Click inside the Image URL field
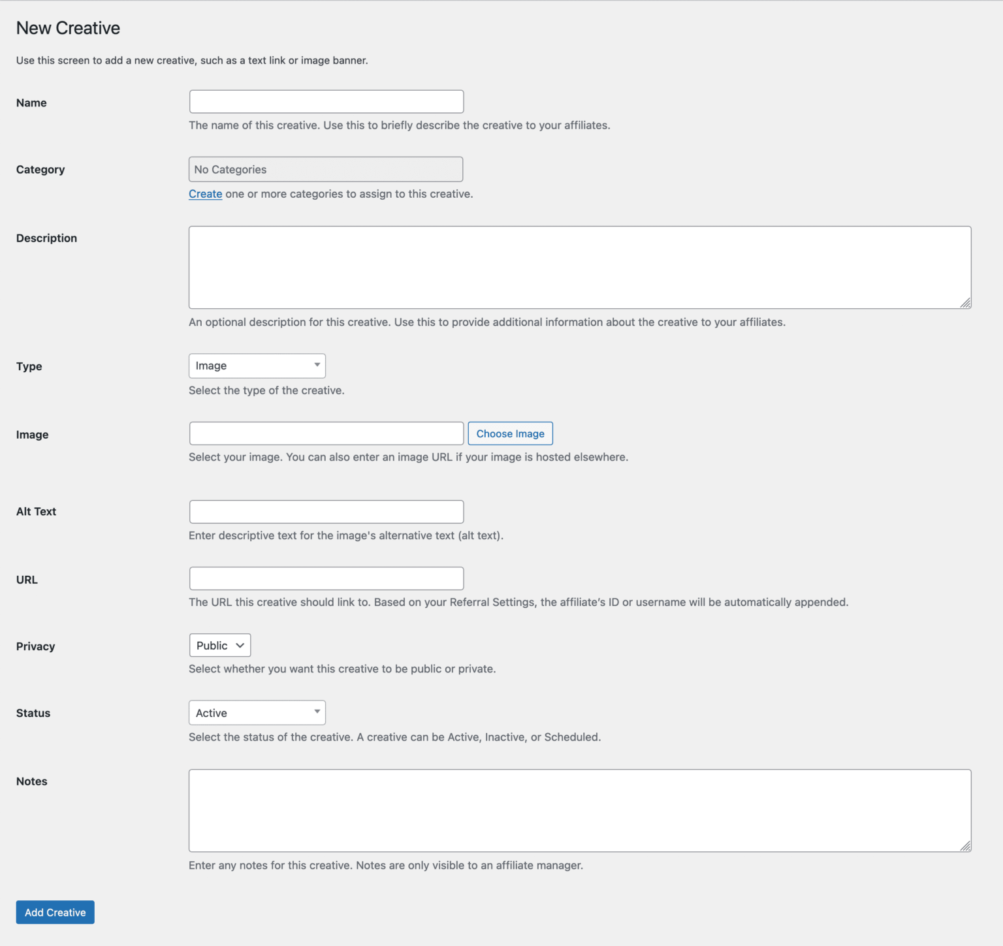Viewport: 1003px width, 946px height. (x=326, y=433)
